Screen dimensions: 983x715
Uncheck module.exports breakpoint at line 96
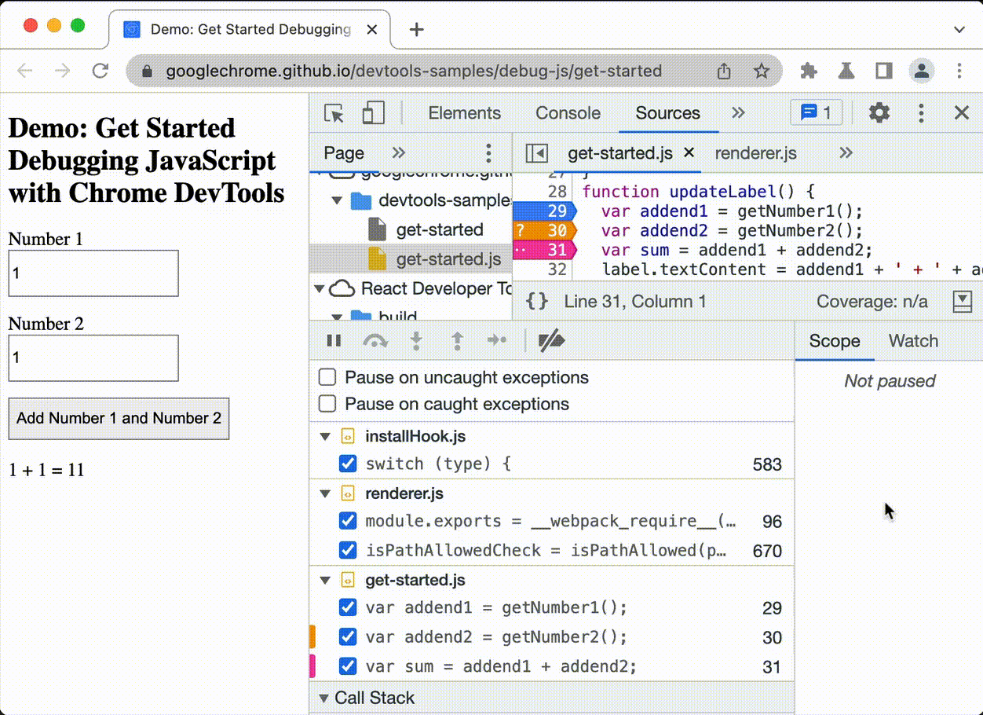click(348, 521)
